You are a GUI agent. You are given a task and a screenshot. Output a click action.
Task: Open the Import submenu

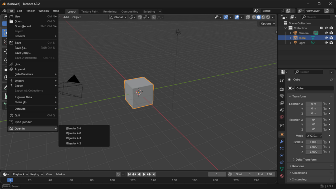pyautogui.click(x=33, y=81)
